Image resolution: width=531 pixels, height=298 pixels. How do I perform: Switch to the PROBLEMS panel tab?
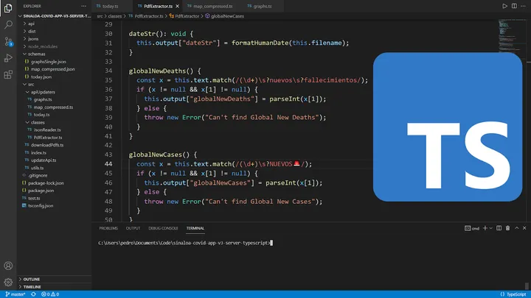point(108,228)
